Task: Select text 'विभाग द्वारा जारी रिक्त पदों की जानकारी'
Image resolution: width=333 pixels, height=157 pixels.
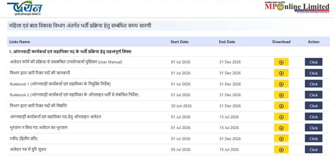Action: (40, 73)
